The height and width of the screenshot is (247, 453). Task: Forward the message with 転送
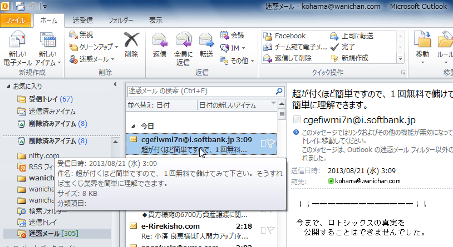click(x=206, y=46)
